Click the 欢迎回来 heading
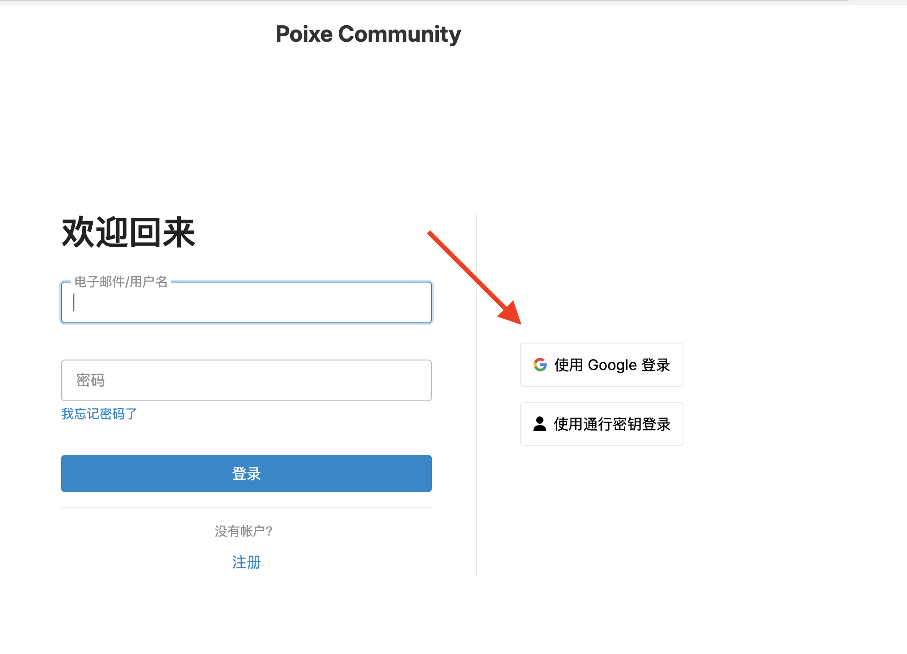The image size is (907, 654). pyautogui.click(x=129, y=233)
